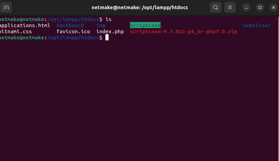Viewport: 279px width, 161px height.
Task: Click the img directory name
Action: point(101,25)
